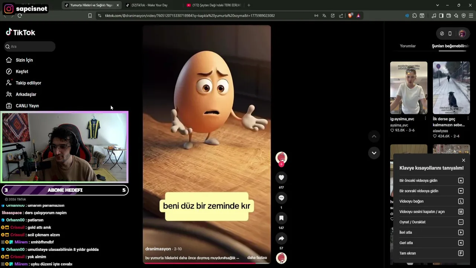Click the İleri atla arrow key
This screenshot has width=476, height=268.
click(461, 233)
